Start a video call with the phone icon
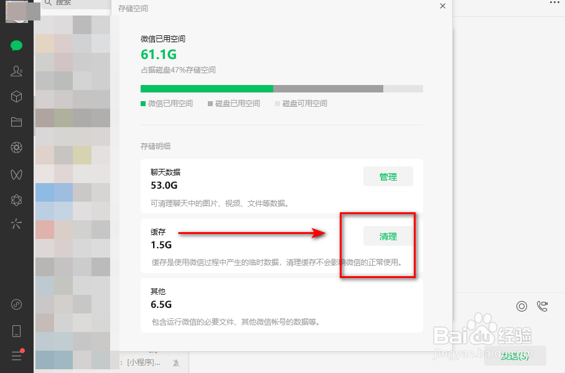 point(543,306)
